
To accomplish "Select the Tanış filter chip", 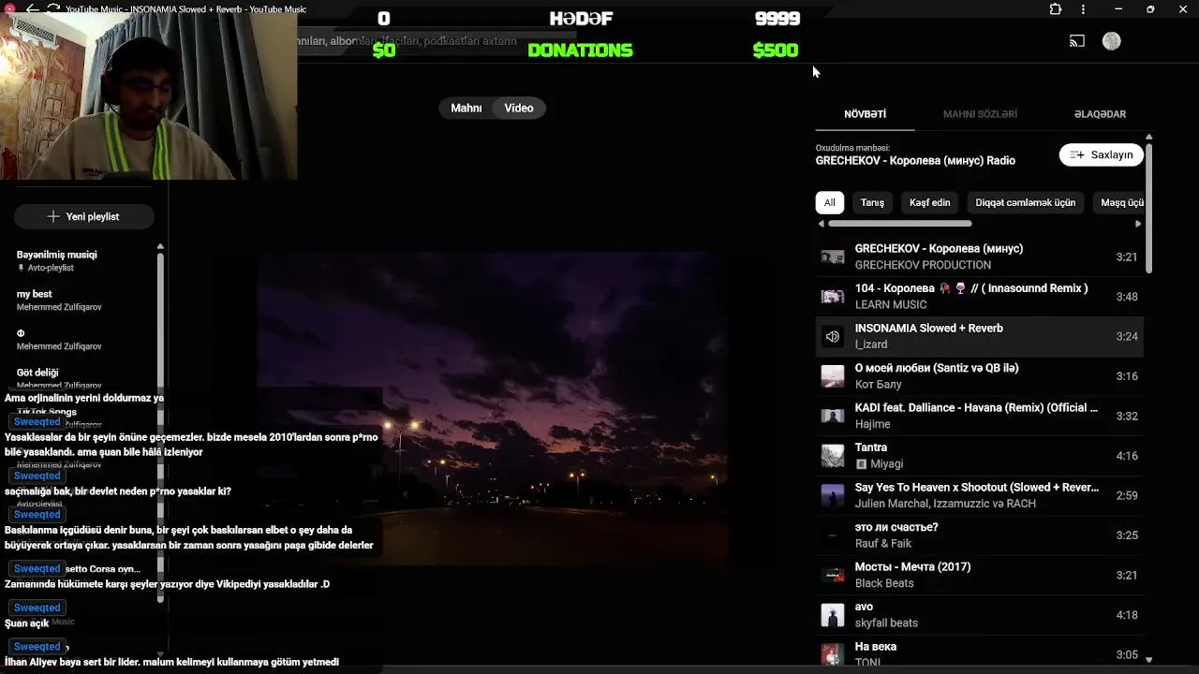I will click(872, 202).
